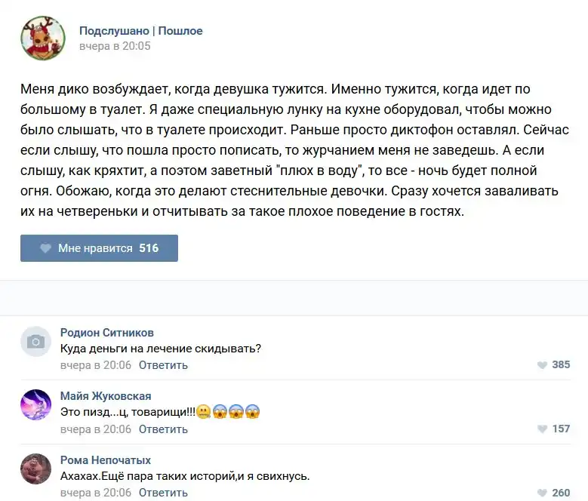Image resolution: width=588 pixels, height=501 pixels.
Task: Click timestamp on Родион Ситников's comment
Action: click(x=96, y=365)
